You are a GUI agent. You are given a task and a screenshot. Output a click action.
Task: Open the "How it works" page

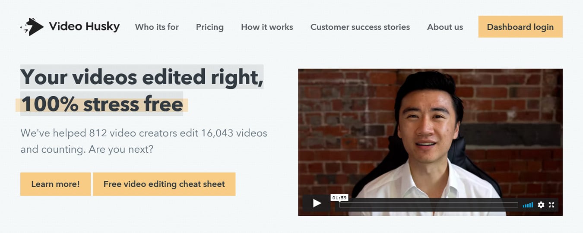(267, 27)
